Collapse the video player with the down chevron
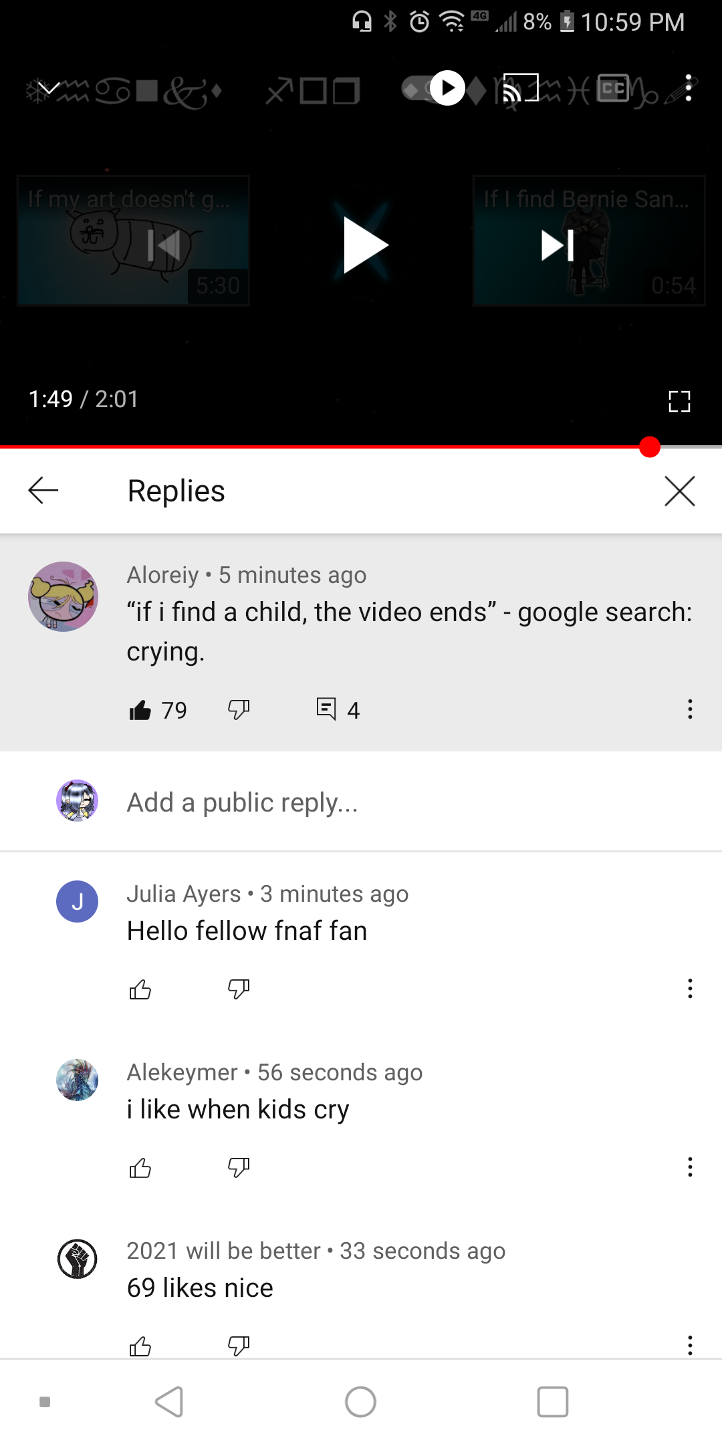 coord(49,88)
